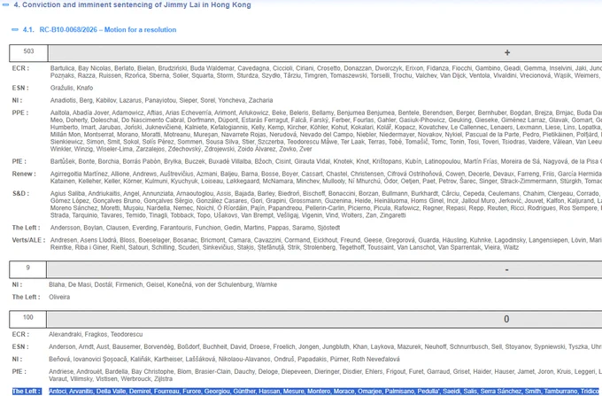Click the name "Gražulis" in ESN row
This screenshot has height=396, width=602.
(61, 88)
